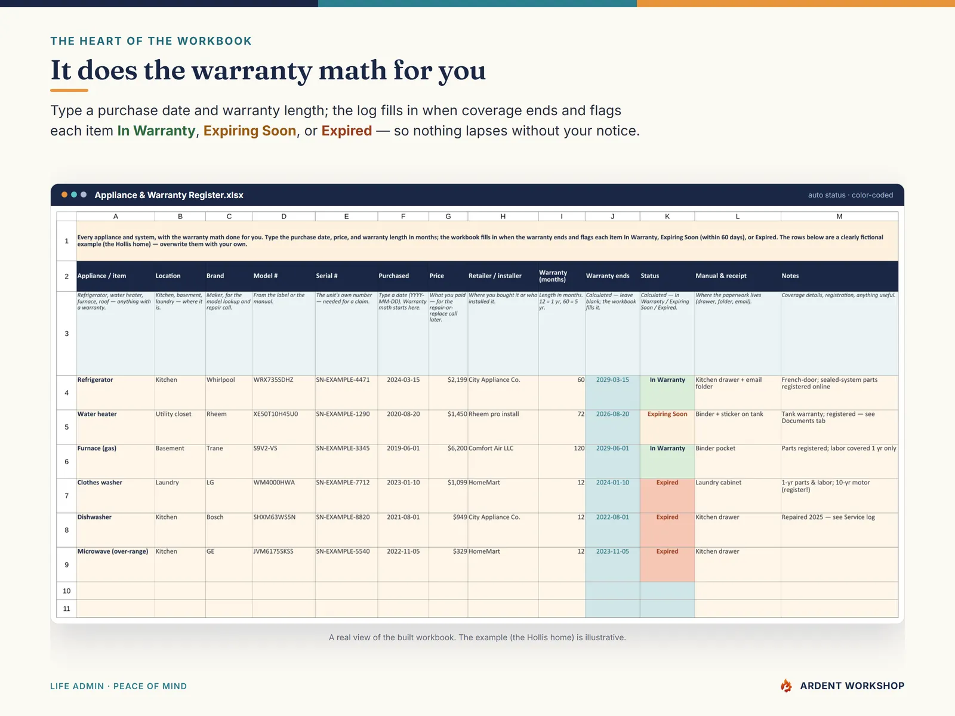Click the 'Manual & receipt' header cell

pyautogui.click(x=738, y=276)
